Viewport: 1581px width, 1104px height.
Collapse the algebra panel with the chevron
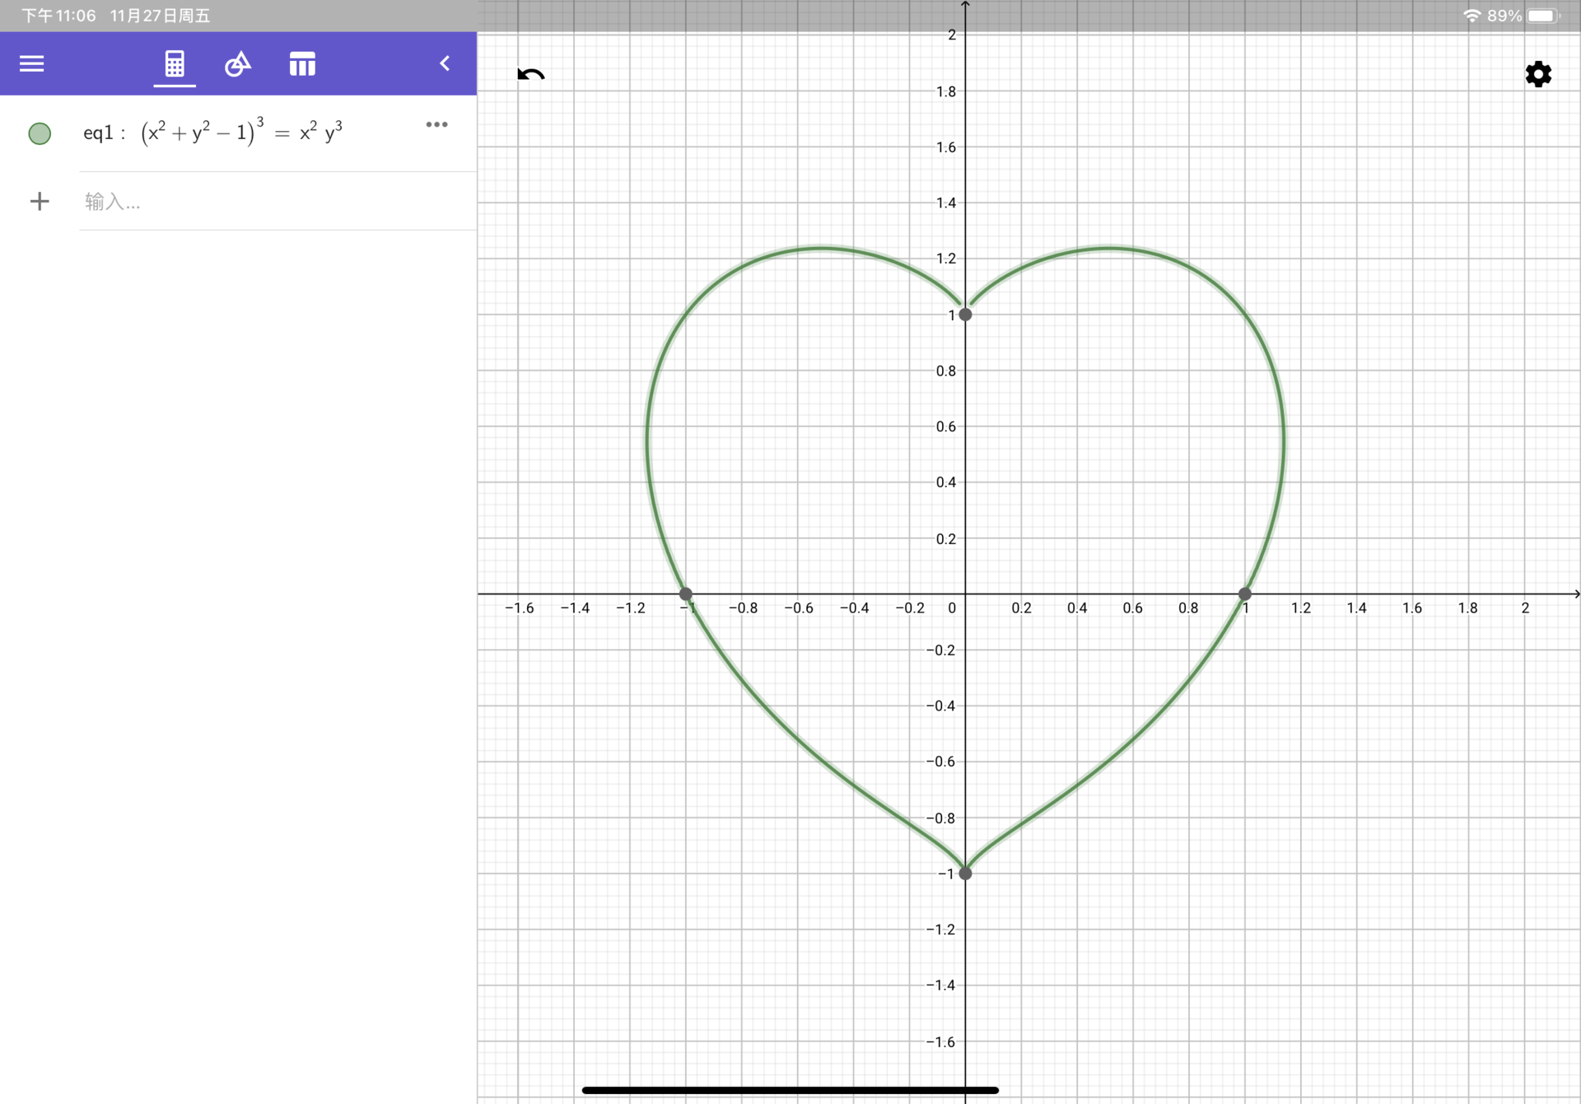(445, 63)
